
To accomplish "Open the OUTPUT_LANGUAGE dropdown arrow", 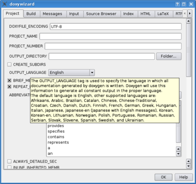I will click(x=92, y=72).
